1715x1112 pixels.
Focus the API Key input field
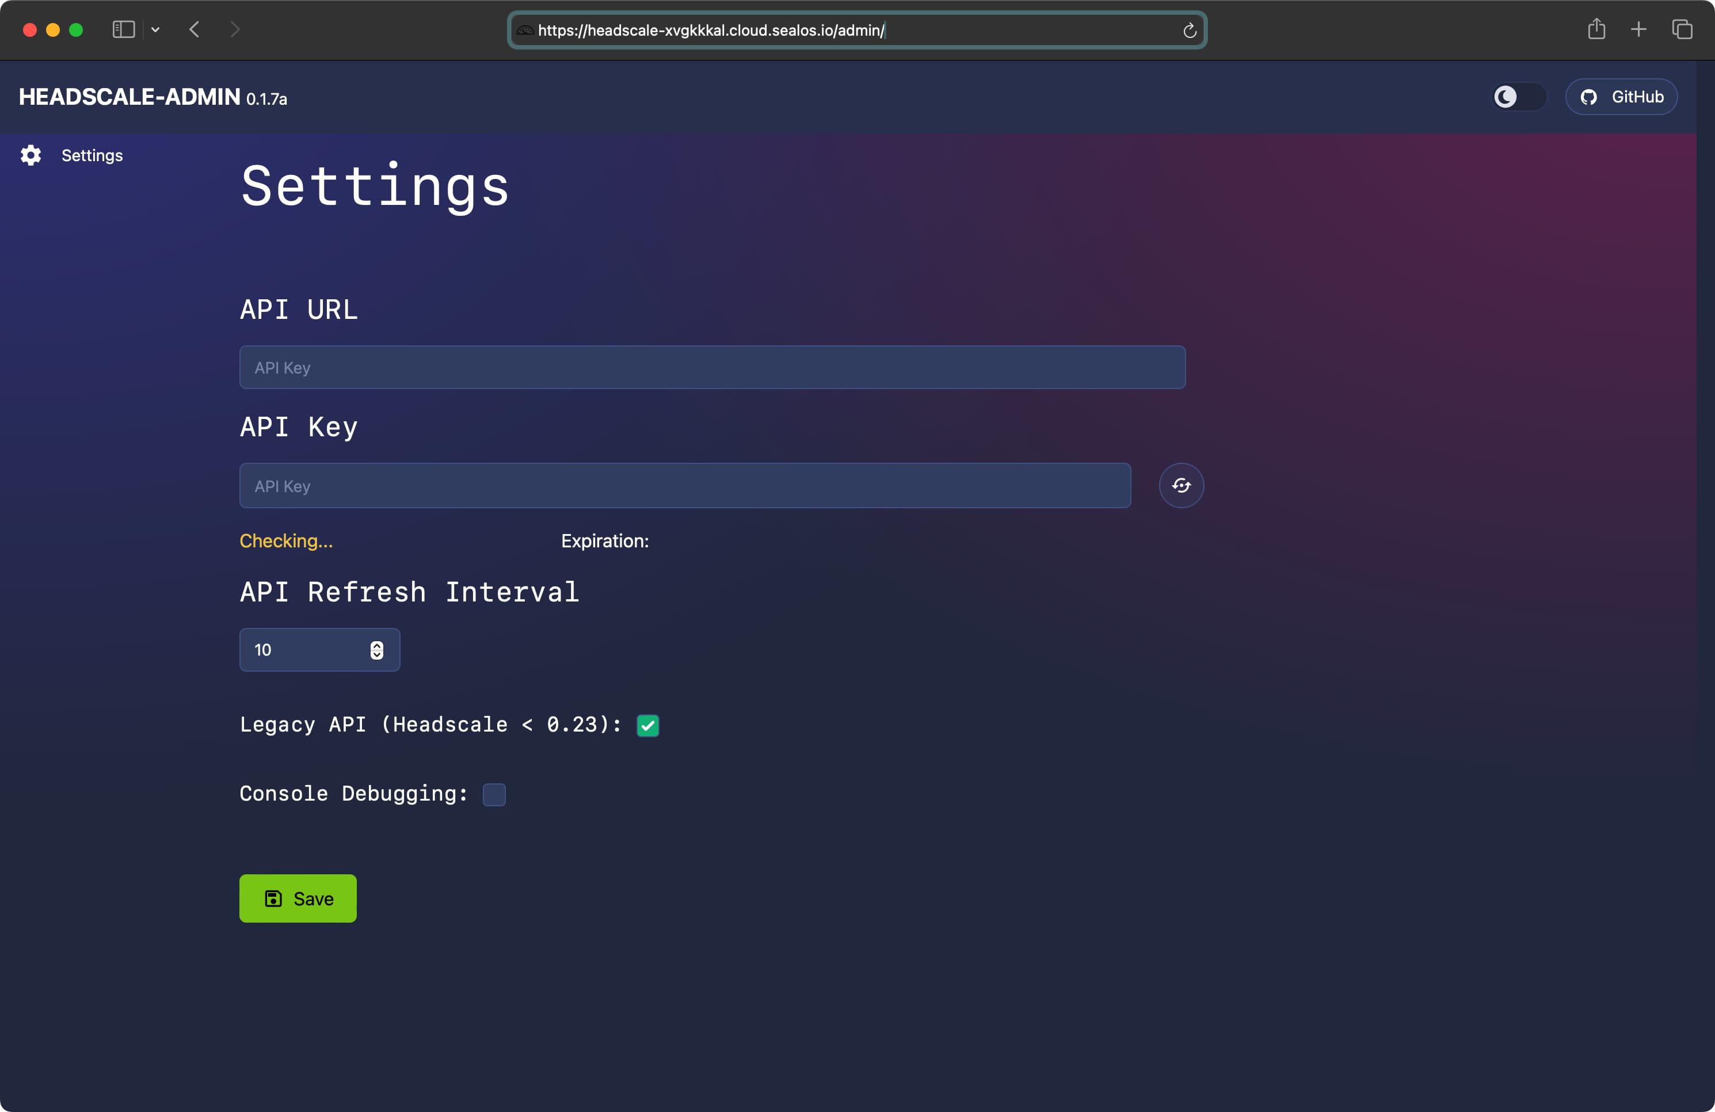(x=684, y=486)
